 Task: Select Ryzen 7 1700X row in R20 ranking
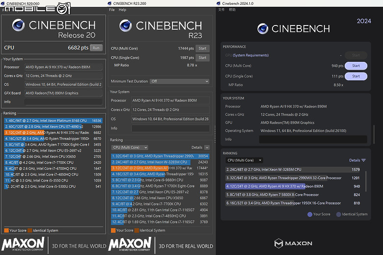coord(53,145)
